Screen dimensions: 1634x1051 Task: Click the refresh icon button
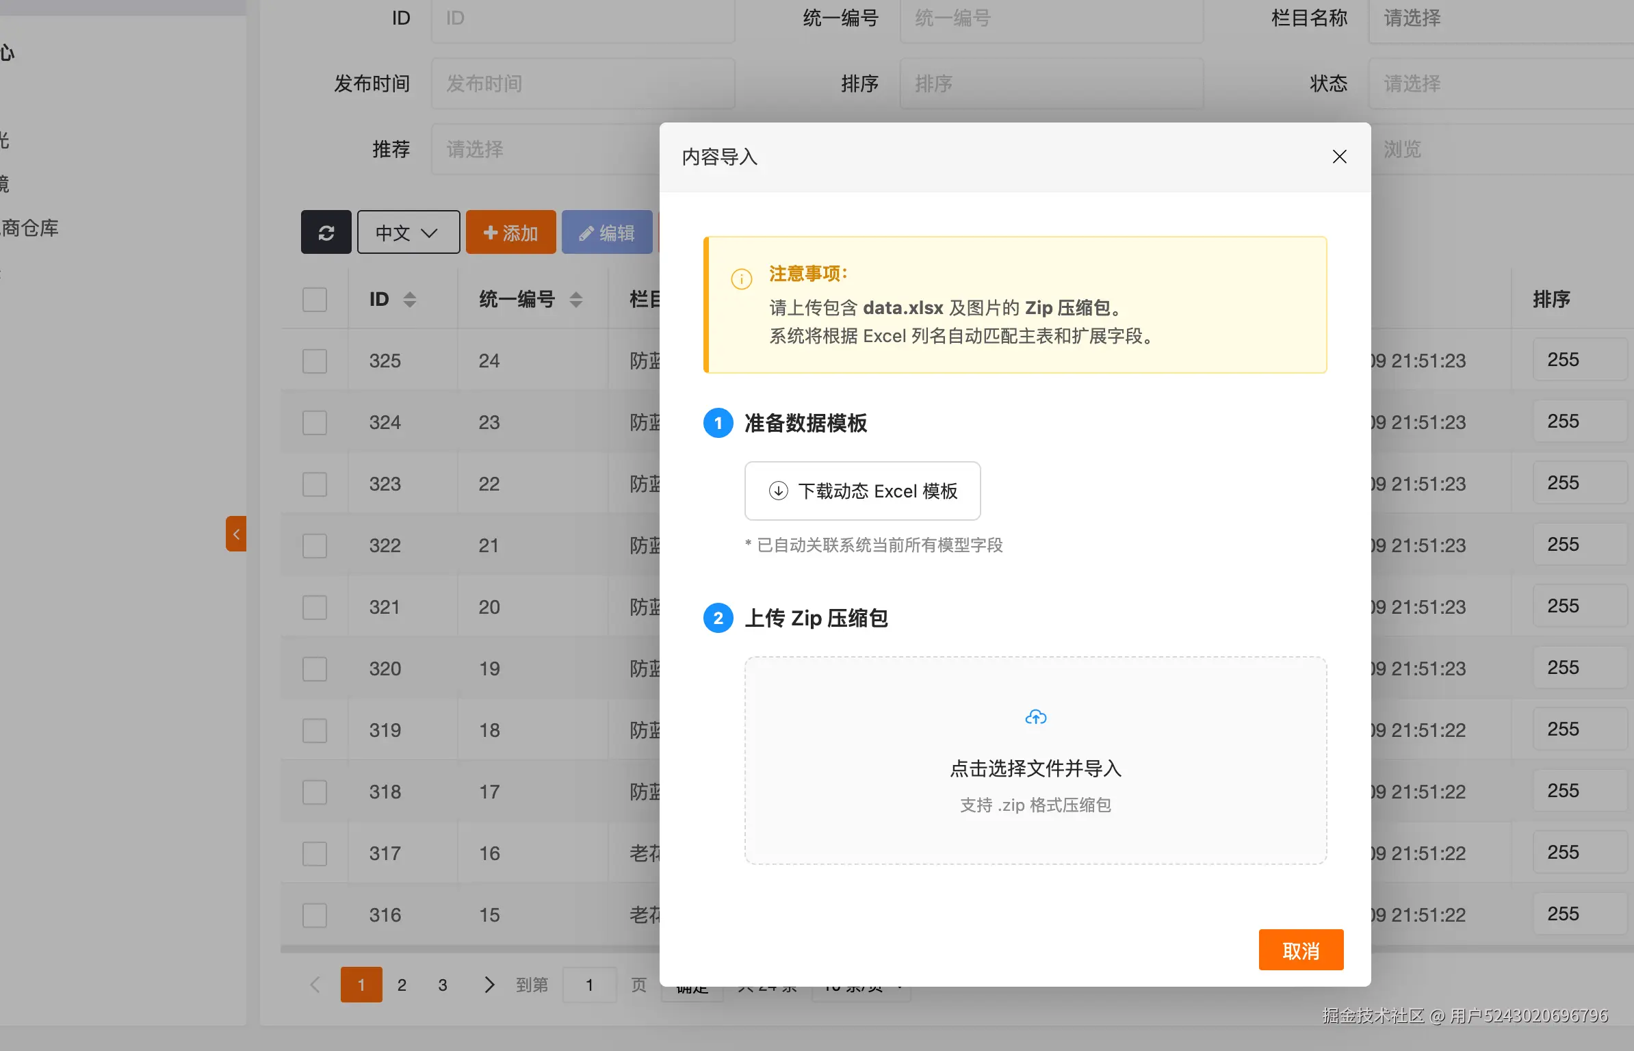tap(326, 233)
